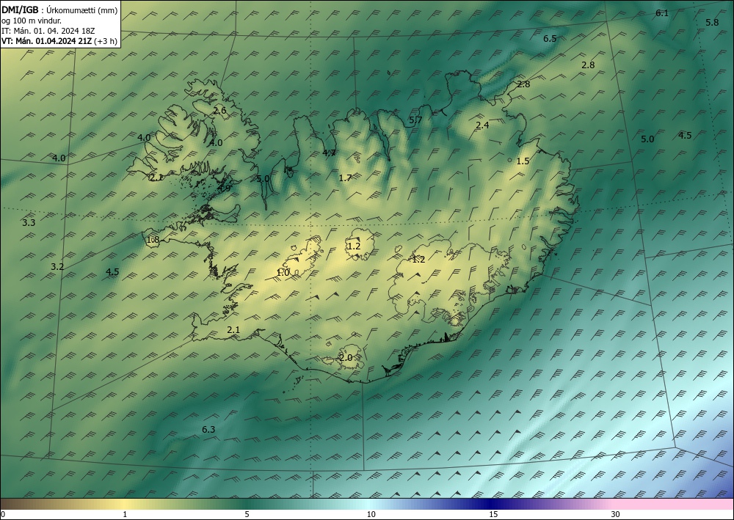Click the legend tick label 5
Screen dimensions: 734x520
click(x=247, y=514)
